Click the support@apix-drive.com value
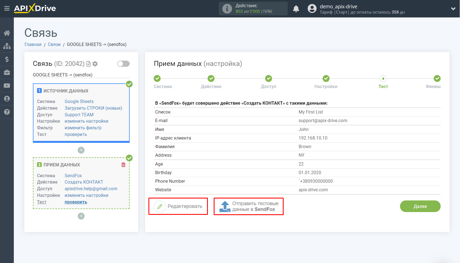The image size is (460, 263). 323,120
